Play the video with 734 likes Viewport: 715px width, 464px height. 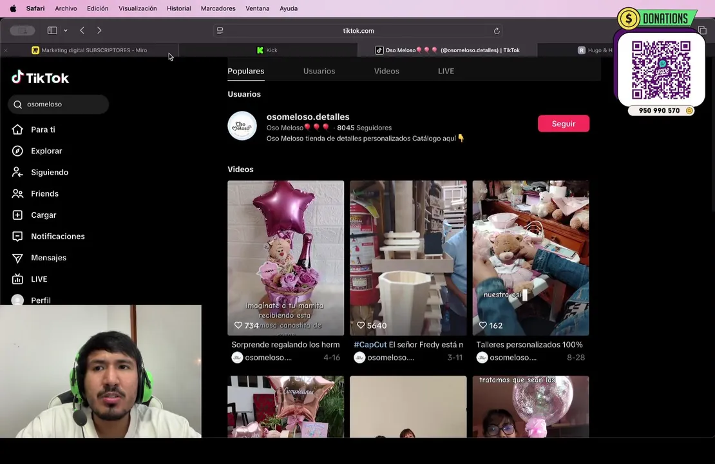286,258
